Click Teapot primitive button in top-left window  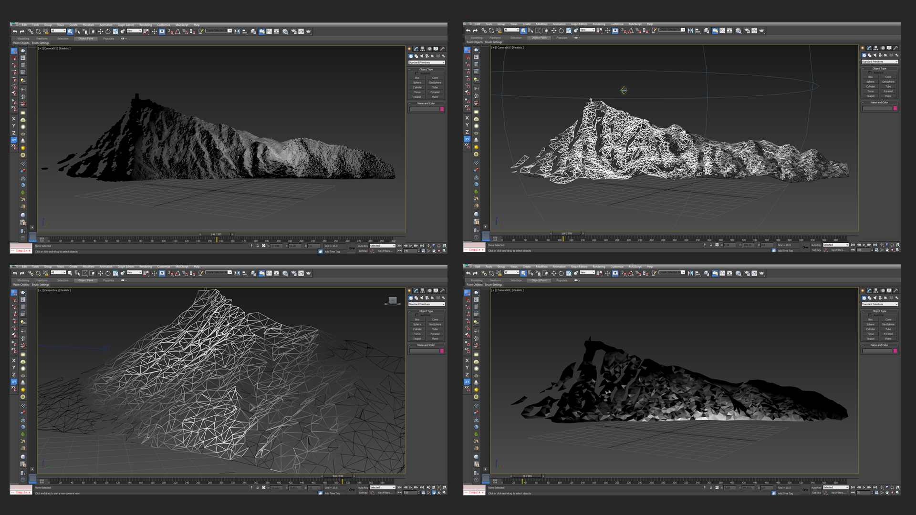(417, 97)
